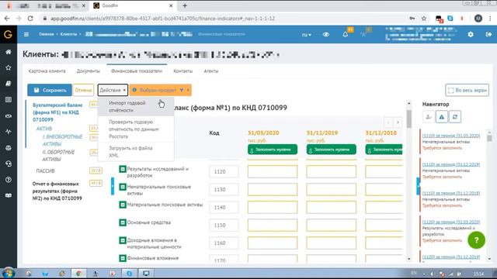Expand the blue side panel handle on the left
This screenshot has width=497, height=279.
113,186
